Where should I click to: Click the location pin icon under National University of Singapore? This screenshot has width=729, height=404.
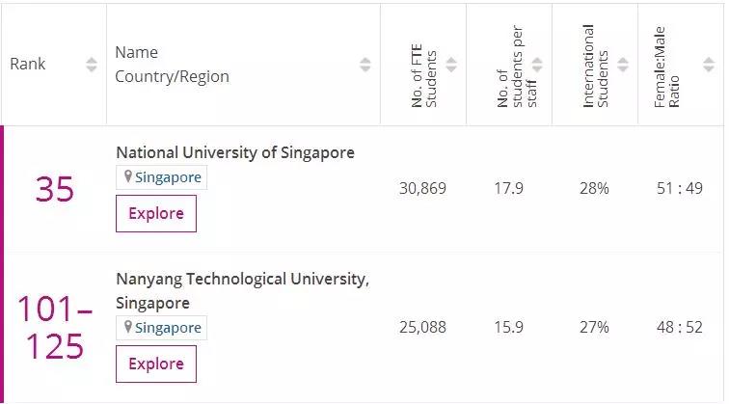(x=127, y=177)
